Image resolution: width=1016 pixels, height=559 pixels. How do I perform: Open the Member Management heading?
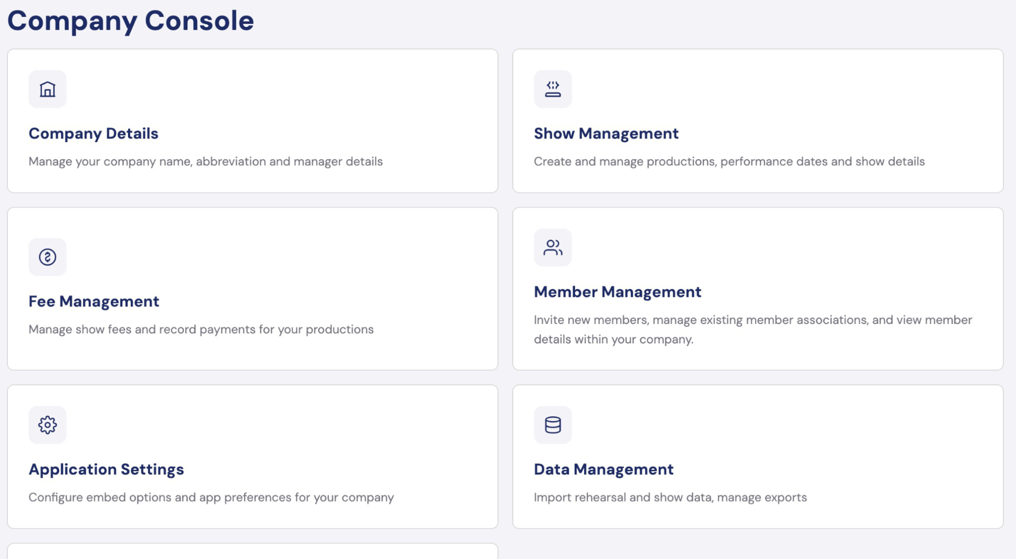tap(618, 292)
